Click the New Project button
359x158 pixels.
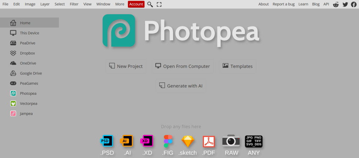(126, 66)
